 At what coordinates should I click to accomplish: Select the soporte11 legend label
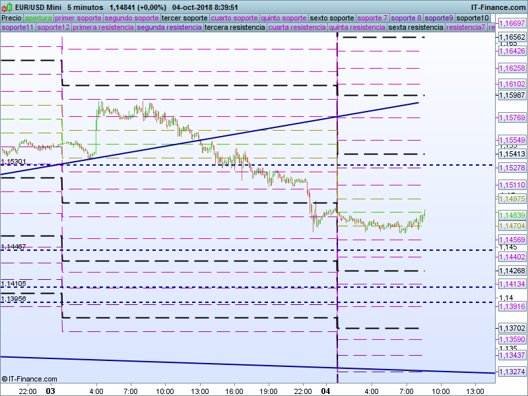click(18, 27)
